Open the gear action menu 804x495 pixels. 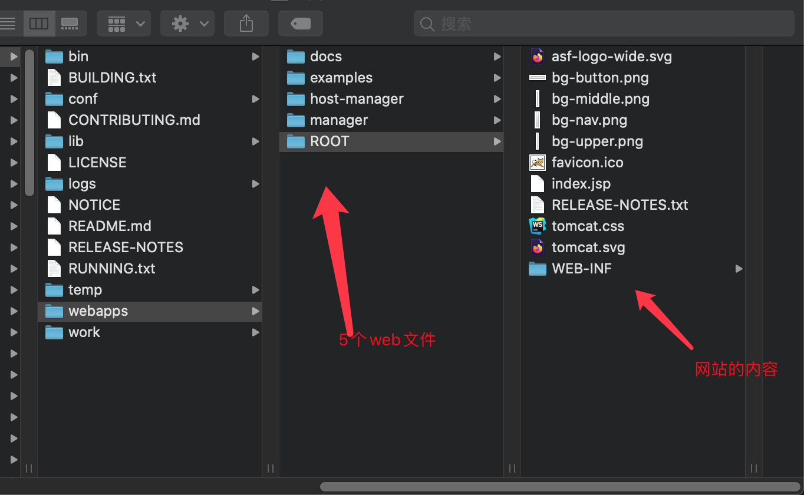click(187, 24)
